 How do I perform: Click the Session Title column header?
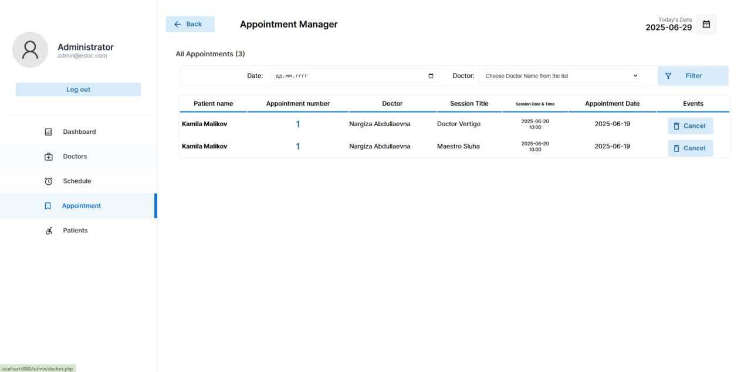[x=469, y=103]
